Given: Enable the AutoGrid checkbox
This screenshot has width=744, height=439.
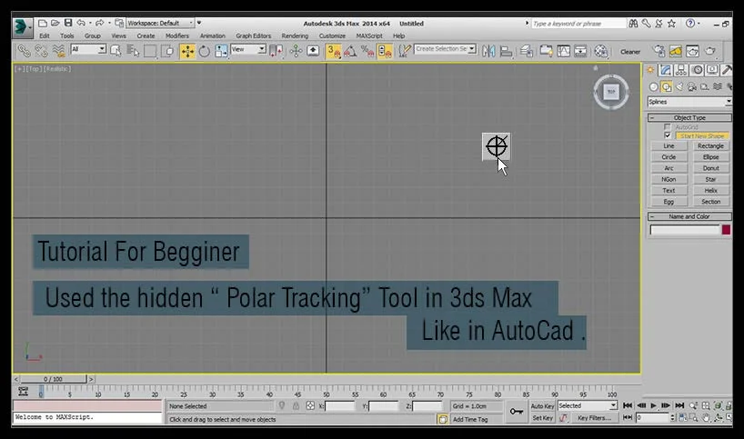Looking at the screenshot, I should pos(667,127).
